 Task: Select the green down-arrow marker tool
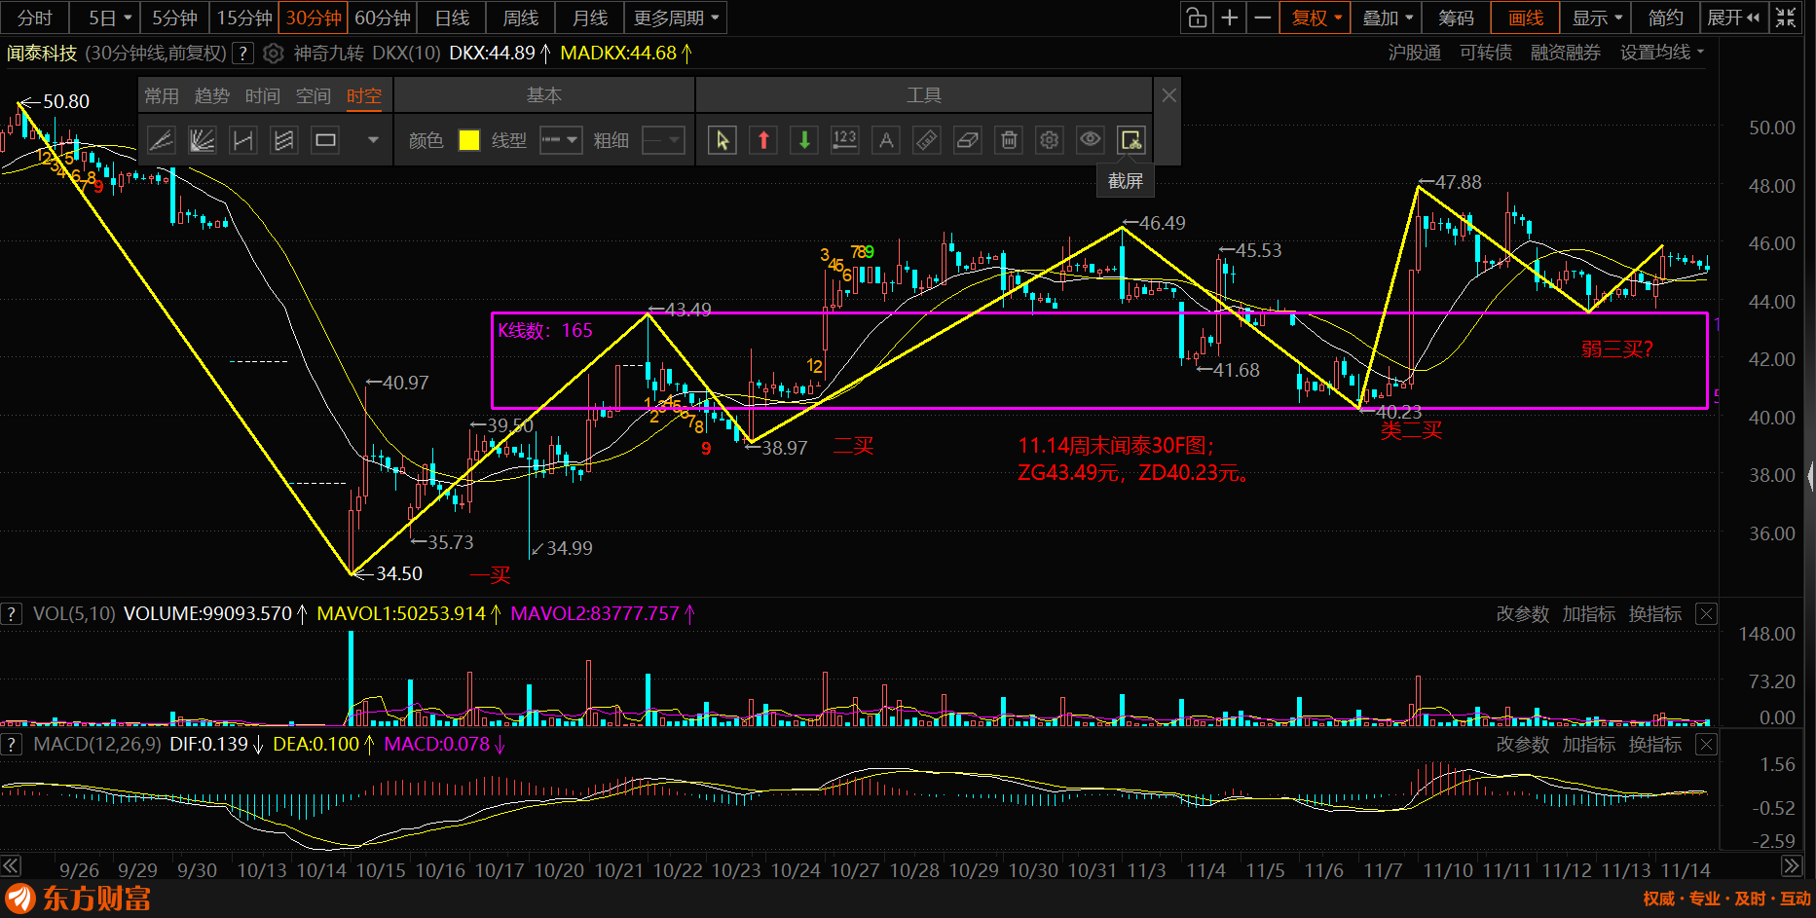804,140
